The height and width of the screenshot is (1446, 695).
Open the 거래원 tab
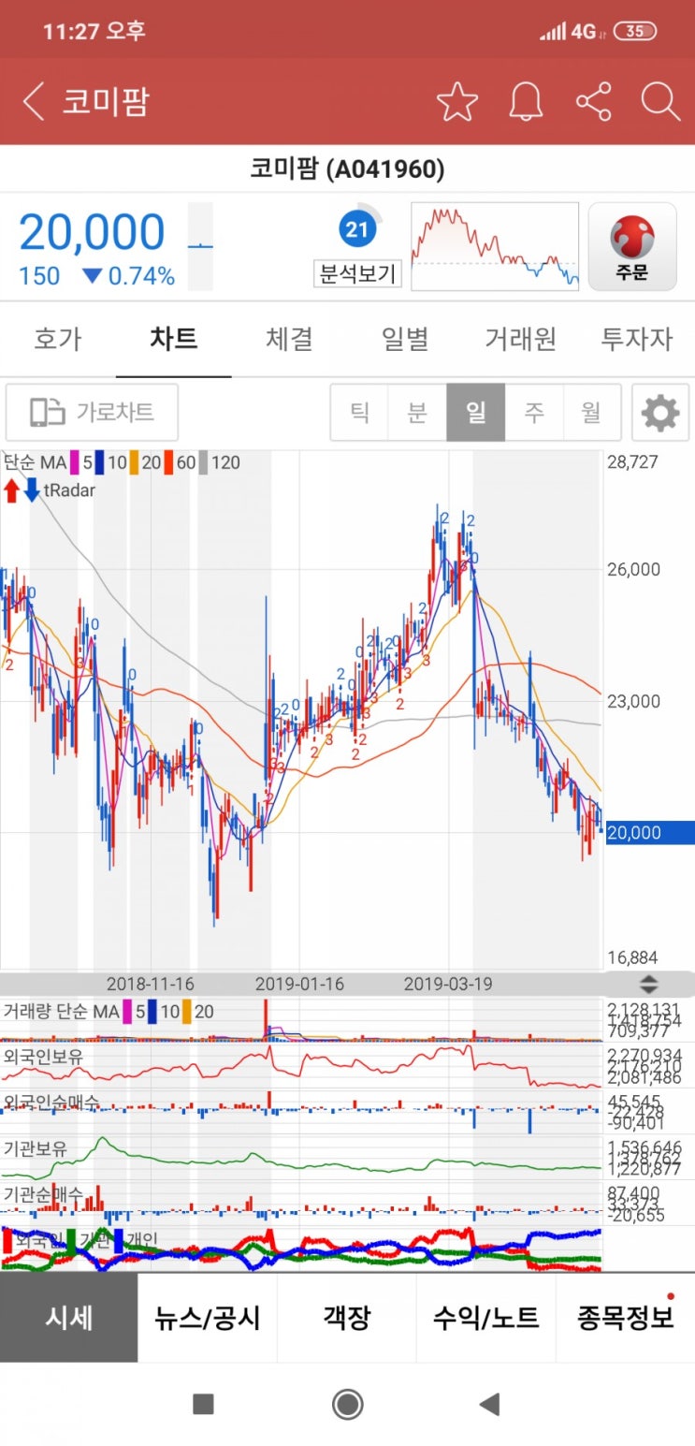coord(521,339)
